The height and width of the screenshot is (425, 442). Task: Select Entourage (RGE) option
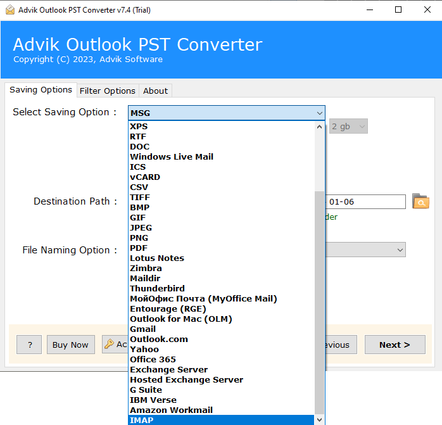[221, 309]
